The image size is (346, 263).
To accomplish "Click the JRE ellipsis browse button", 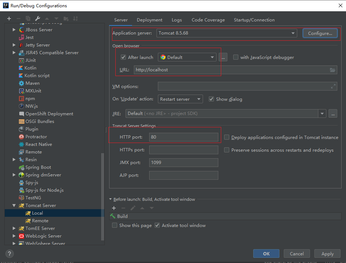I will 333,113.
